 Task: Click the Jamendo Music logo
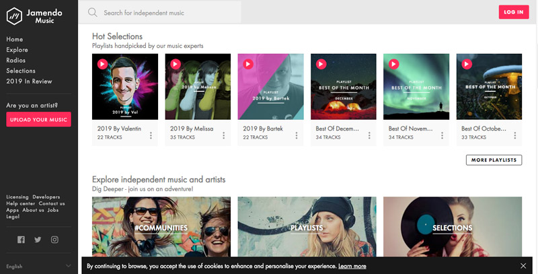[x=38, y=15]
